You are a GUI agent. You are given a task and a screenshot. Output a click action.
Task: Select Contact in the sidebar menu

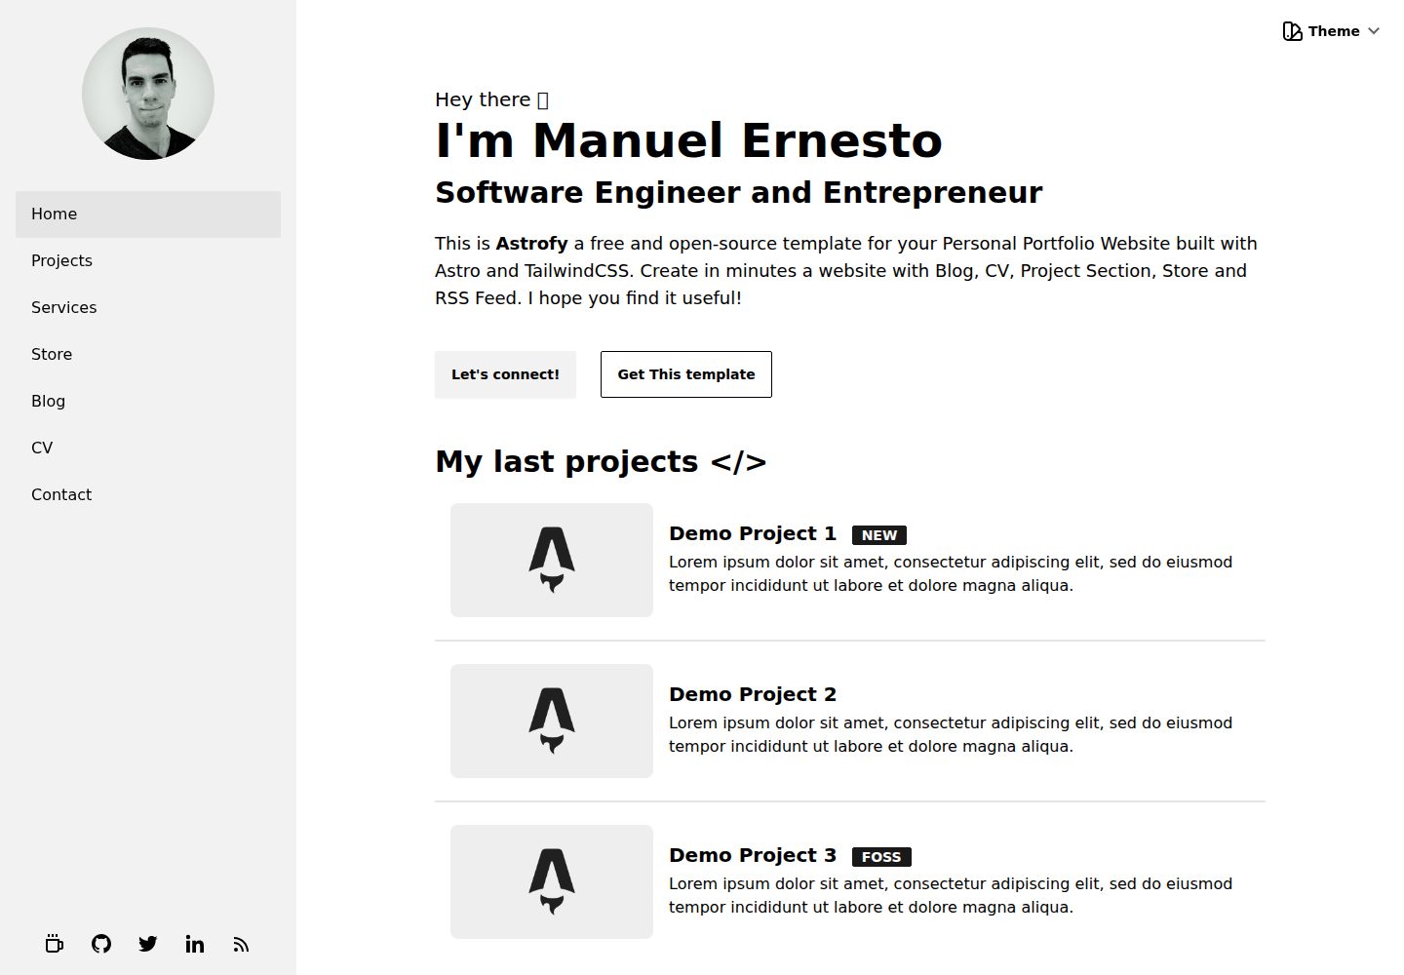(148, 495)
